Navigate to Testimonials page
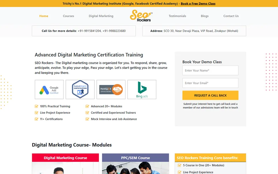The width and height of the screenshot is (278, 174). pos(177,16)
